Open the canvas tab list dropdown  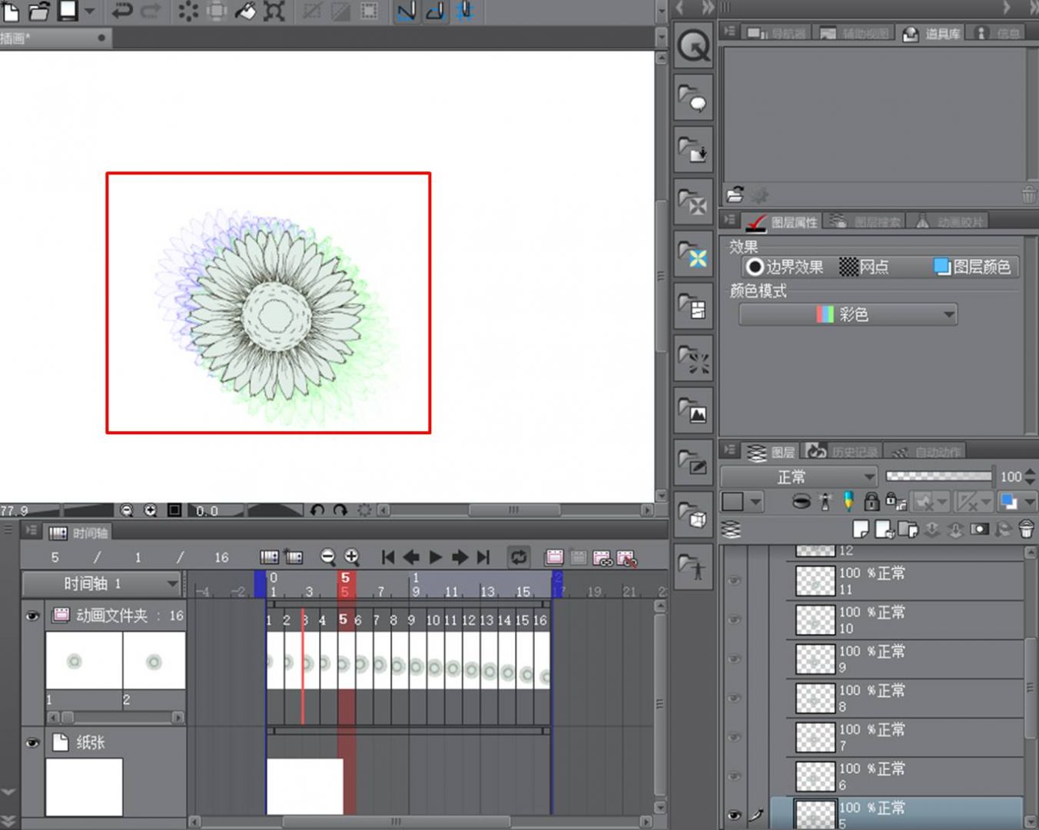click(x=662, y=37)
